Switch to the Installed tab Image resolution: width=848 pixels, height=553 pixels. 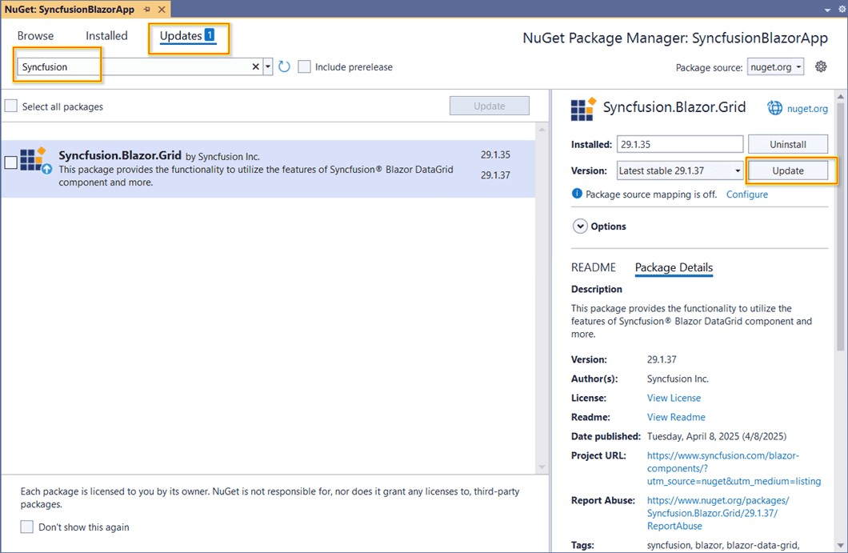[106, 35]
